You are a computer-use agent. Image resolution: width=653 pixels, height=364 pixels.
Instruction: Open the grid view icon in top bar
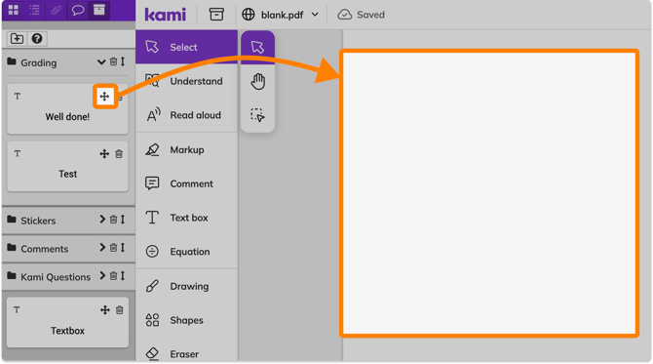pyautogui.click(x=14, y=10)
